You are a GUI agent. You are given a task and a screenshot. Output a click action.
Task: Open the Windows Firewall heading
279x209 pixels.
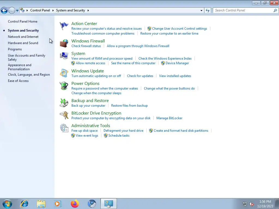[88, 41]
